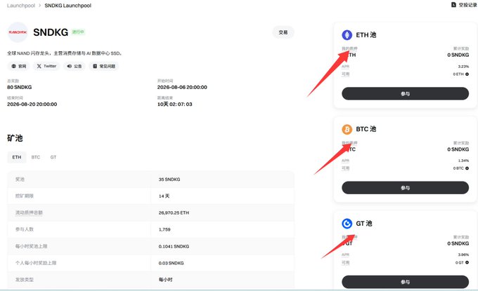The image size is (478, 291).
Task: Open the 官网 official website chip
Action: click(18, 66)
